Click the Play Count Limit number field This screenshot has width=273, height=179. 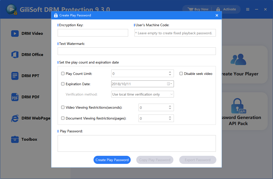pos(142,73)
